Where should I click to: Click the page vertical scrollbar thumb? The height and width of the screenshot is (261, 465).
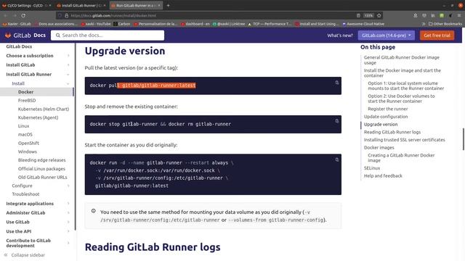(464, 139)
